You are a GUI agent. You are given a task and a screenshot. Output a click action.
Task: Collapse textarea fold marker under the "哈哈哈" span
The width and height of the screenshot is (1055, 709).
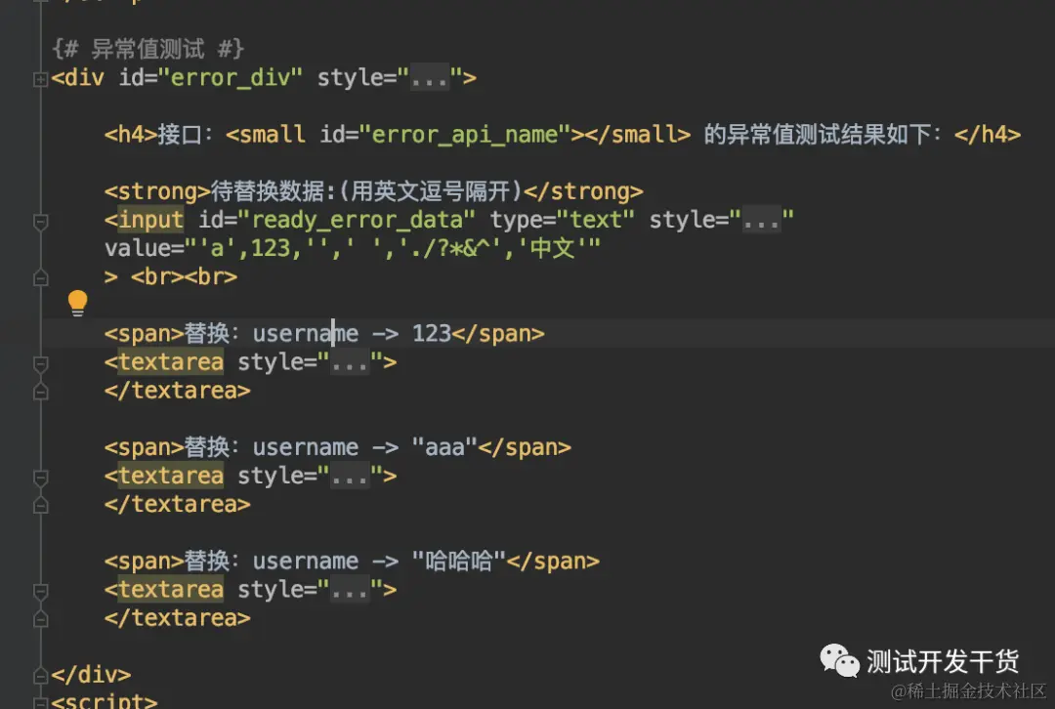click(40, 591)
